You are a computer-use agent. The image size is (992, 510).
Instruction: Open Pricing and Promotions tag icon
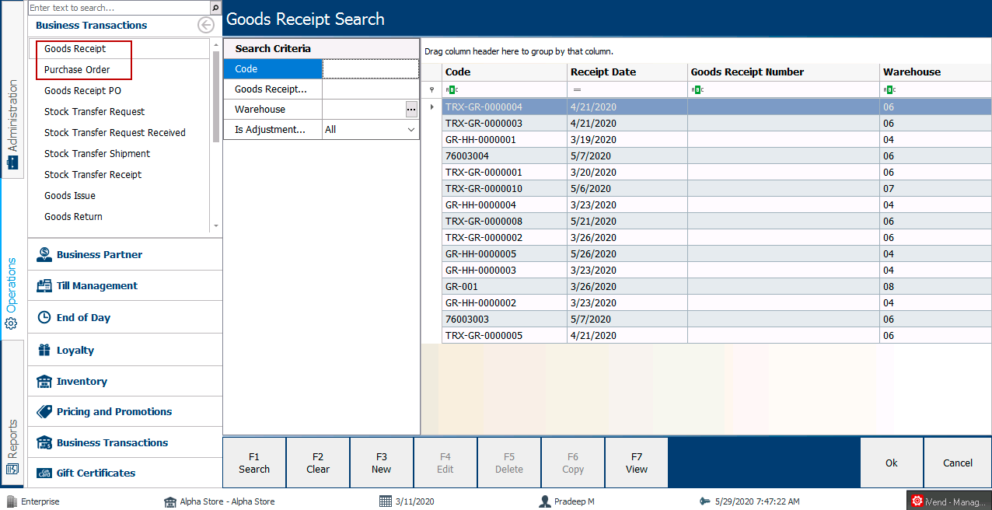click(x=44, y=412)
